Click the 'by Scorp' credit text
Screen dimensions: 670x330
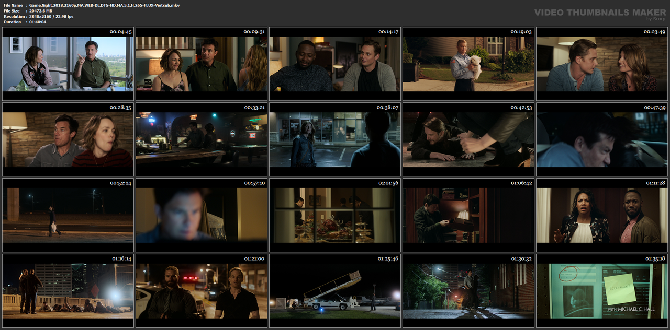[x=656, y=19]
